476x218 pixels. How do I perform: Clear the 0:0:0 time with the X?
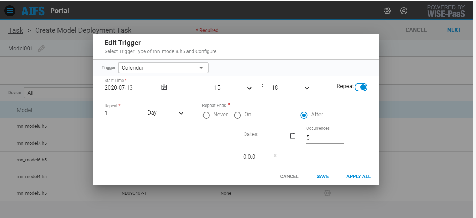(275, 156)
